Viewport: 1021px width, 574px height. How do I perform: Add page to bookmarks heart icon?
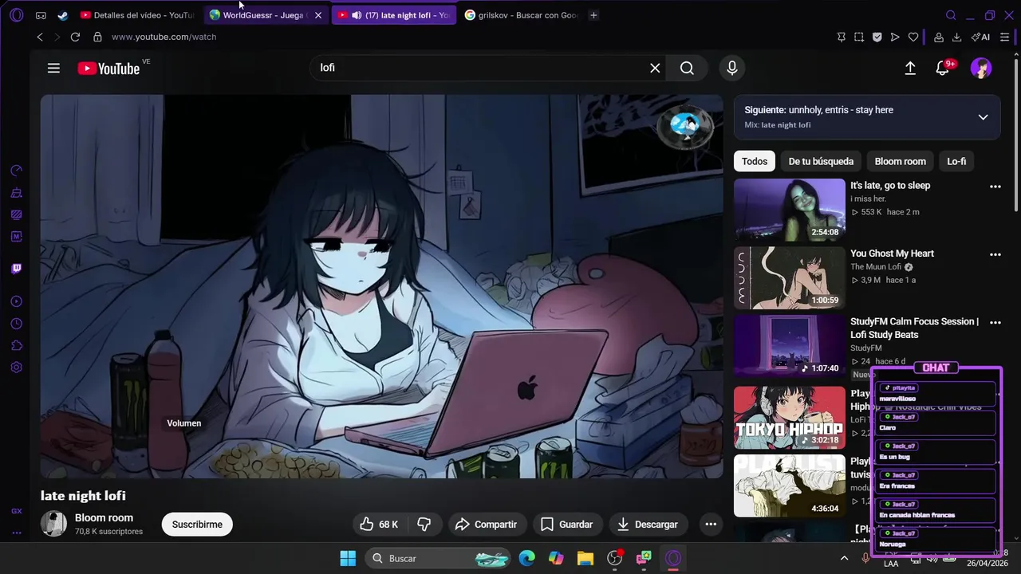(913, 37)
